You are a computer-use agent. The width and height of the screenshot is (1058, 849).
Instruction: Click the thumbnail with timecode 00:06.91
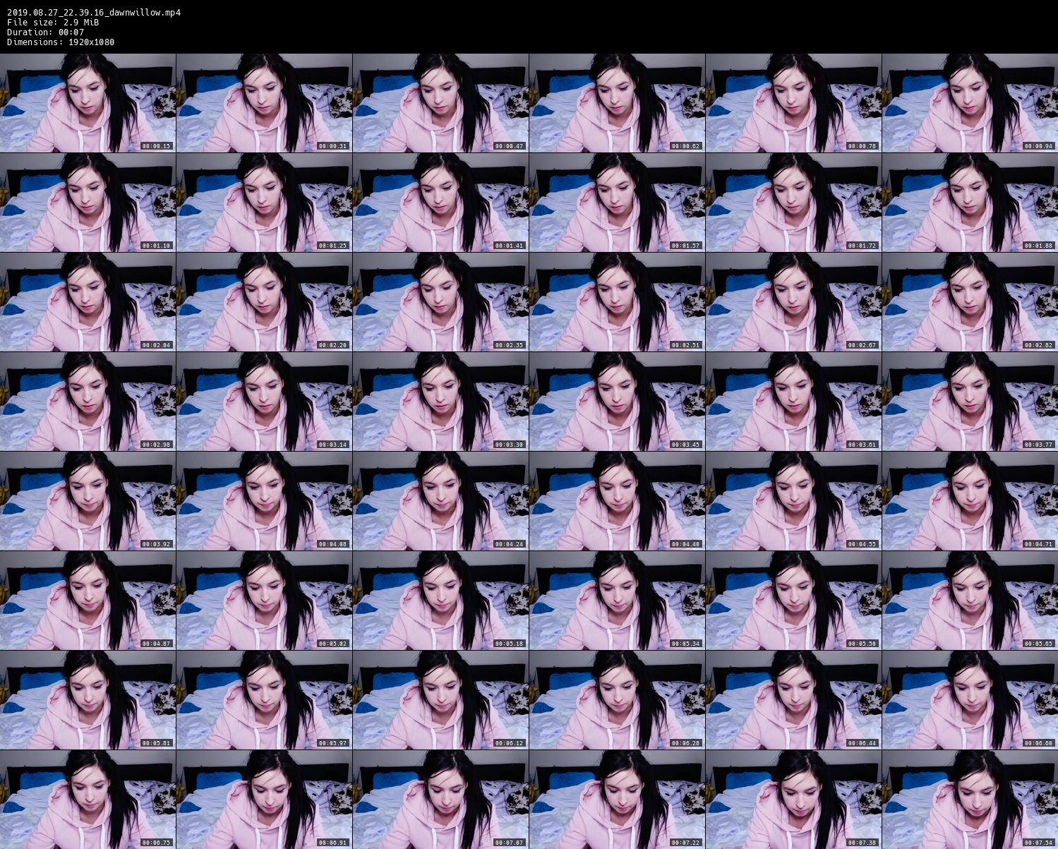pos(264,800)
